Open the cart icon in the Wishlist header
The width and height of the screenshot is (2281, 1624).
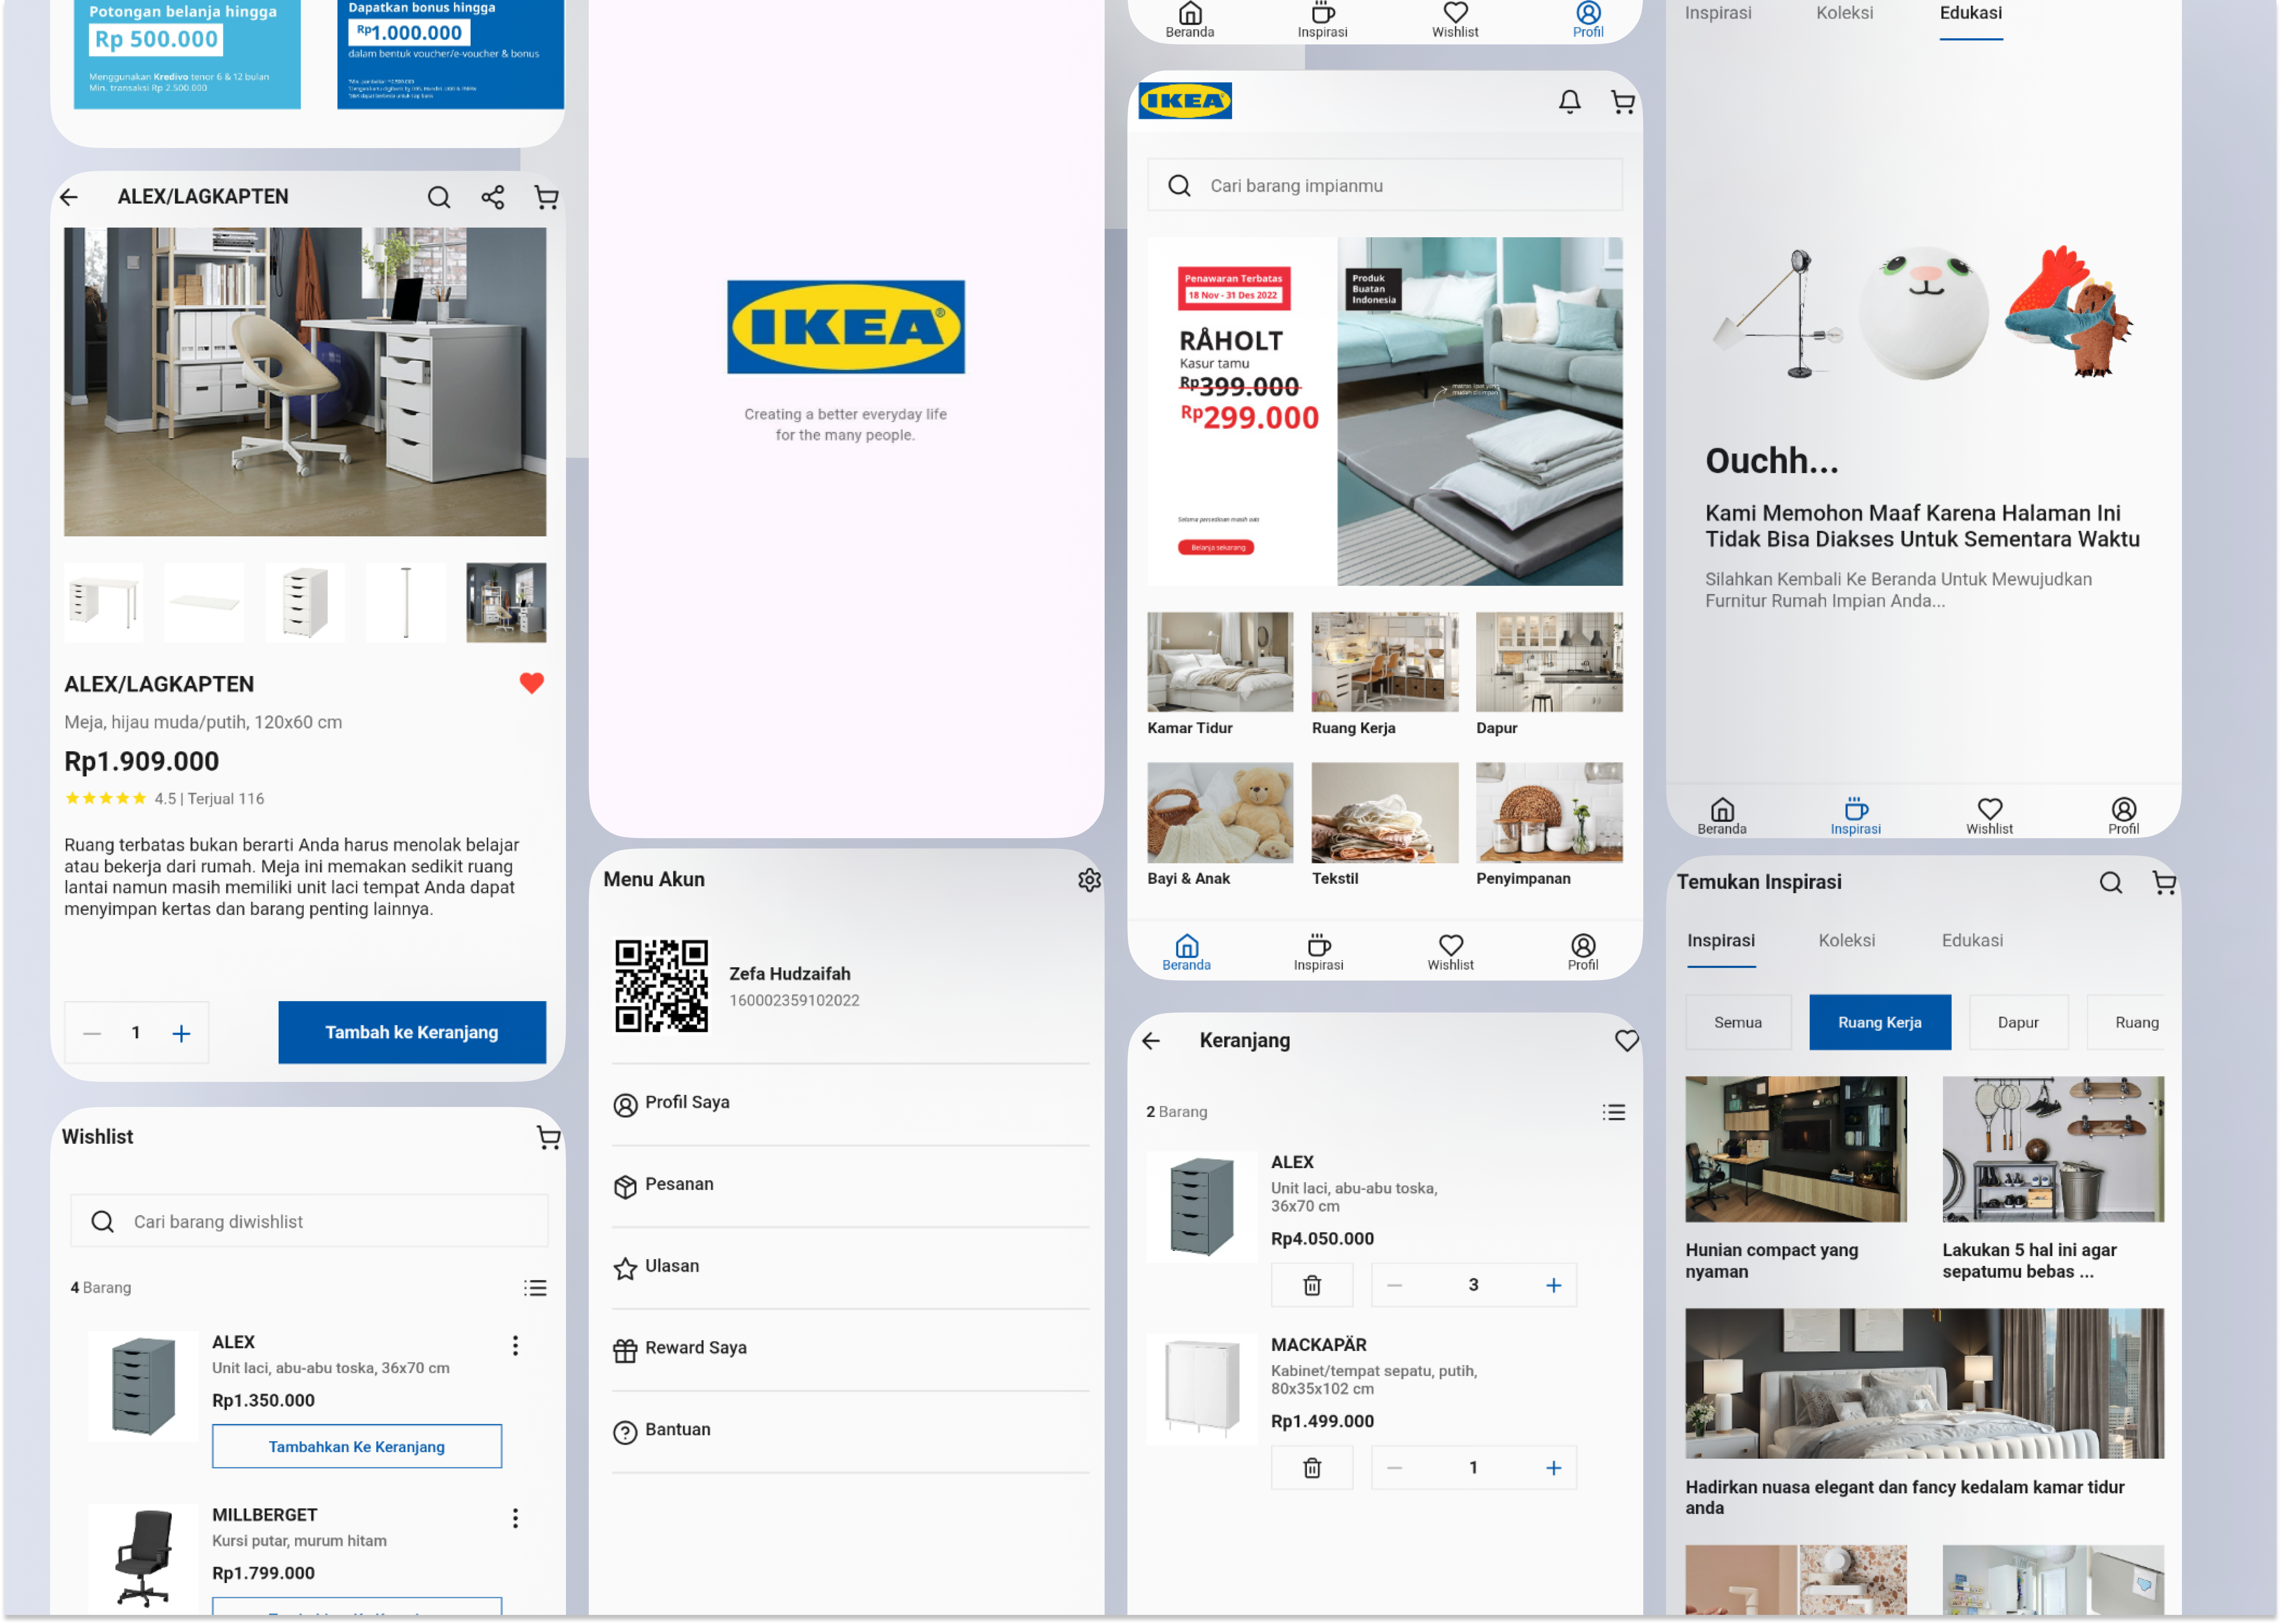click(x=548, y=1137)
